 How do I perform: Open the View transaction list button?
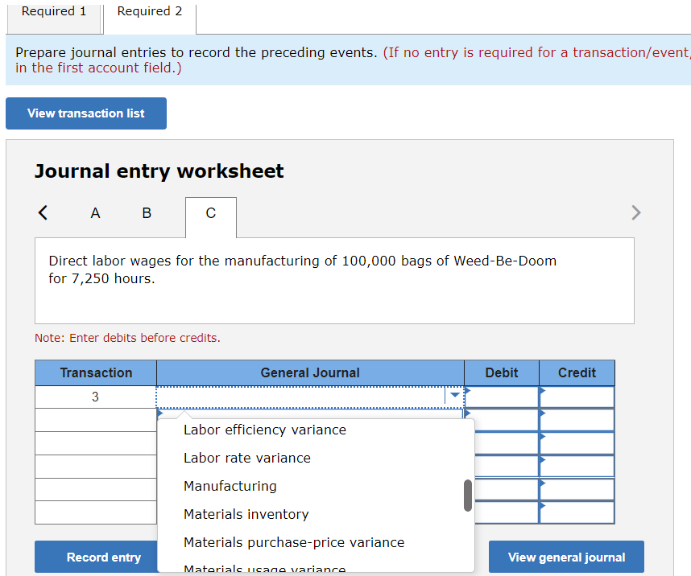click(86, 113)
